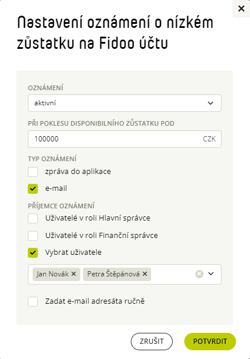
Task: Toggle 'zpráva do aplikace' checkbox
Action: click(33, 172)
